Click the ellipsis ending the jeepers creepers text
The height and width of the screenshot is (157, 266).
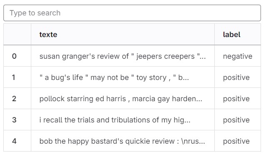203,58
